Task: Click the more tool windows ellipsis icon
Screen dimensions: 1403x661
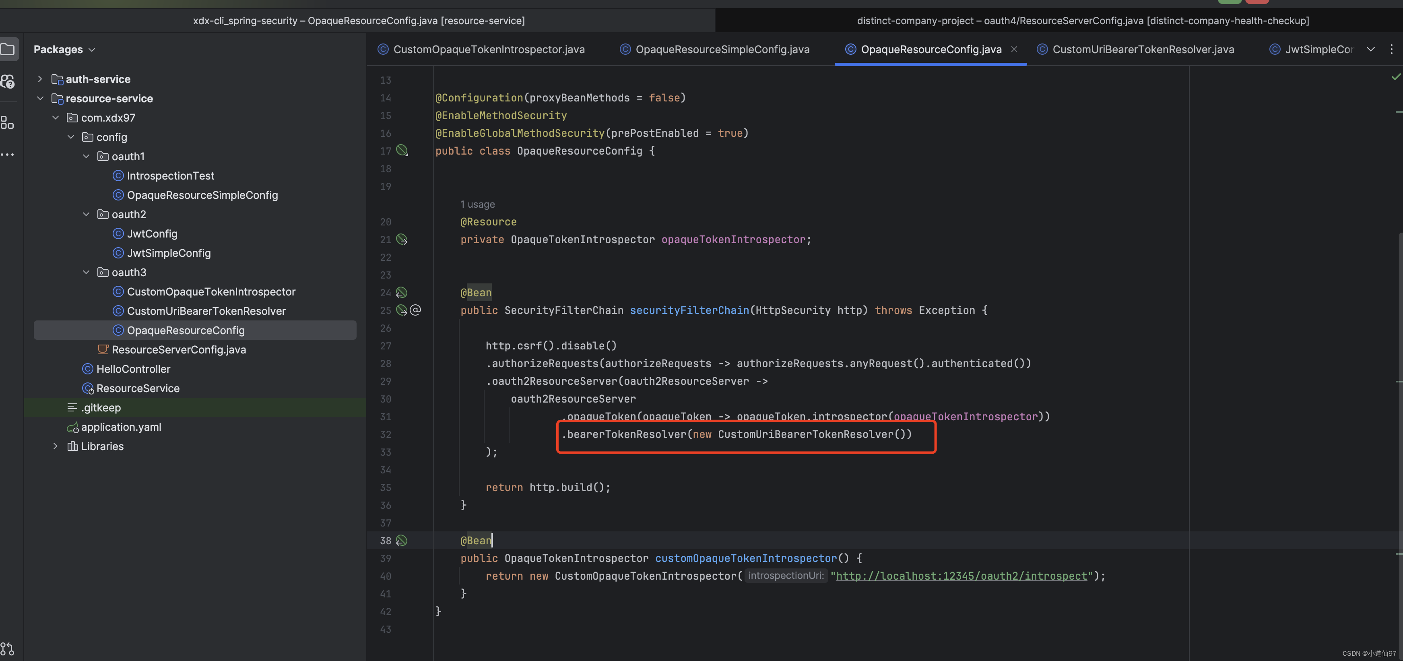Action: [7, 155]
